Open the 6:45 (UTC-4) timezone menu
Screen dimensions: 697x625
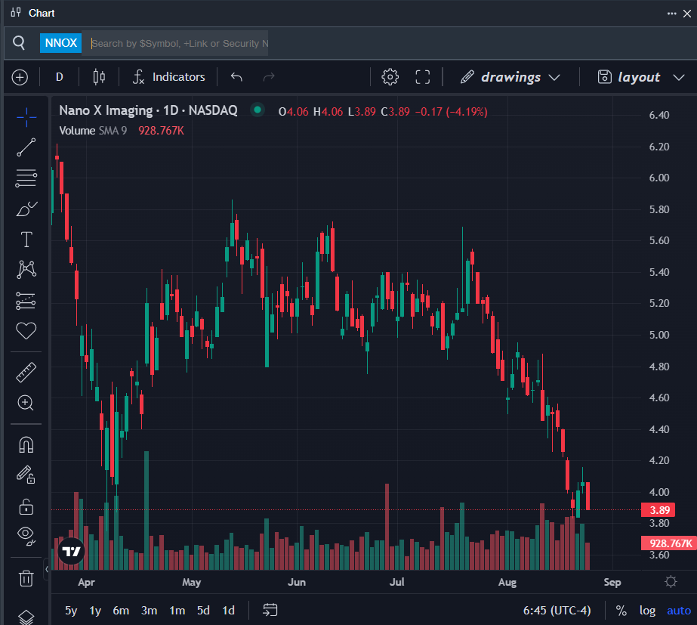point(557,611)
